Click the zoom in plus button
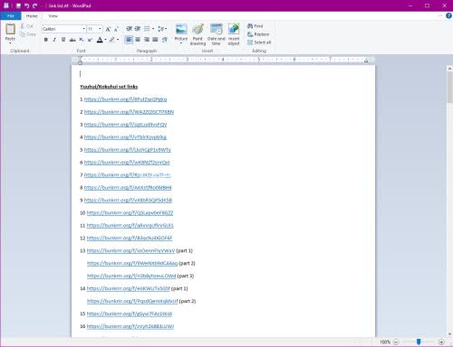 coord(441,342)
